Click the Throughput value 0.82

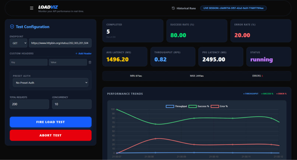tap(160, 59)
